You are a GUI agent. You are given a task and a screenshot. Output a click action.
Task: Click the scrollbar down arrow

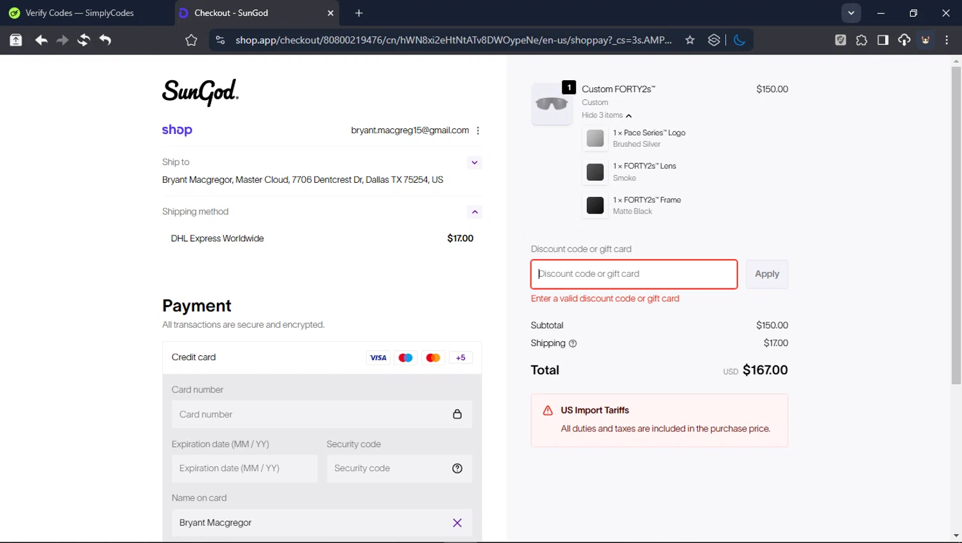[956, 536]
